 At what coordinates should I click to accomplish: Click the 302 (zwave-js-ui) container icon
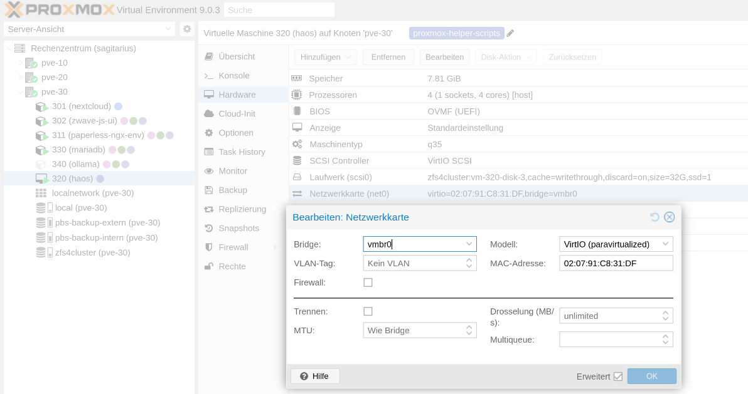[x=41, y=121]
